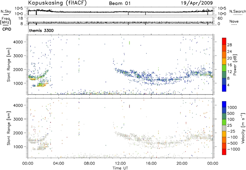The height and width of the screenshot is (170, 246).
Task: Click the "16" label on Power colorbar
Action: (229, 65)
